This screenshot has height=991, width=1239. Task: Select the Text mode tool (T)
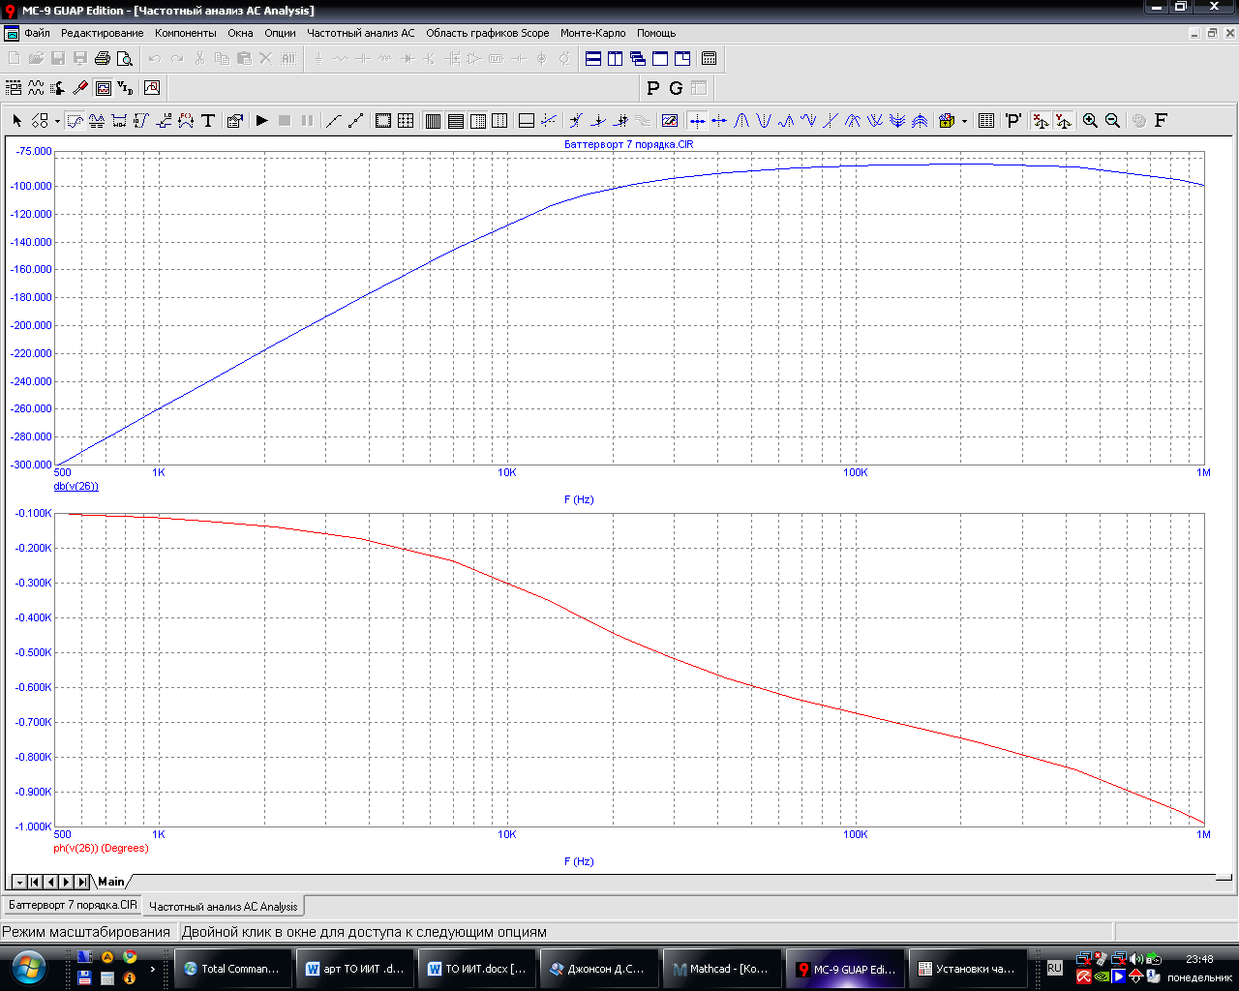[208, 120]
